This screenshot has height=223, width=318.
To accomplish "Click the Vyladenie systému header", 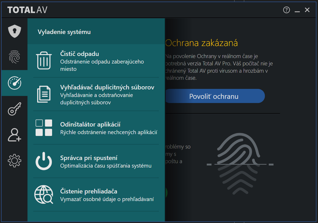I will (x=64, y=32).
